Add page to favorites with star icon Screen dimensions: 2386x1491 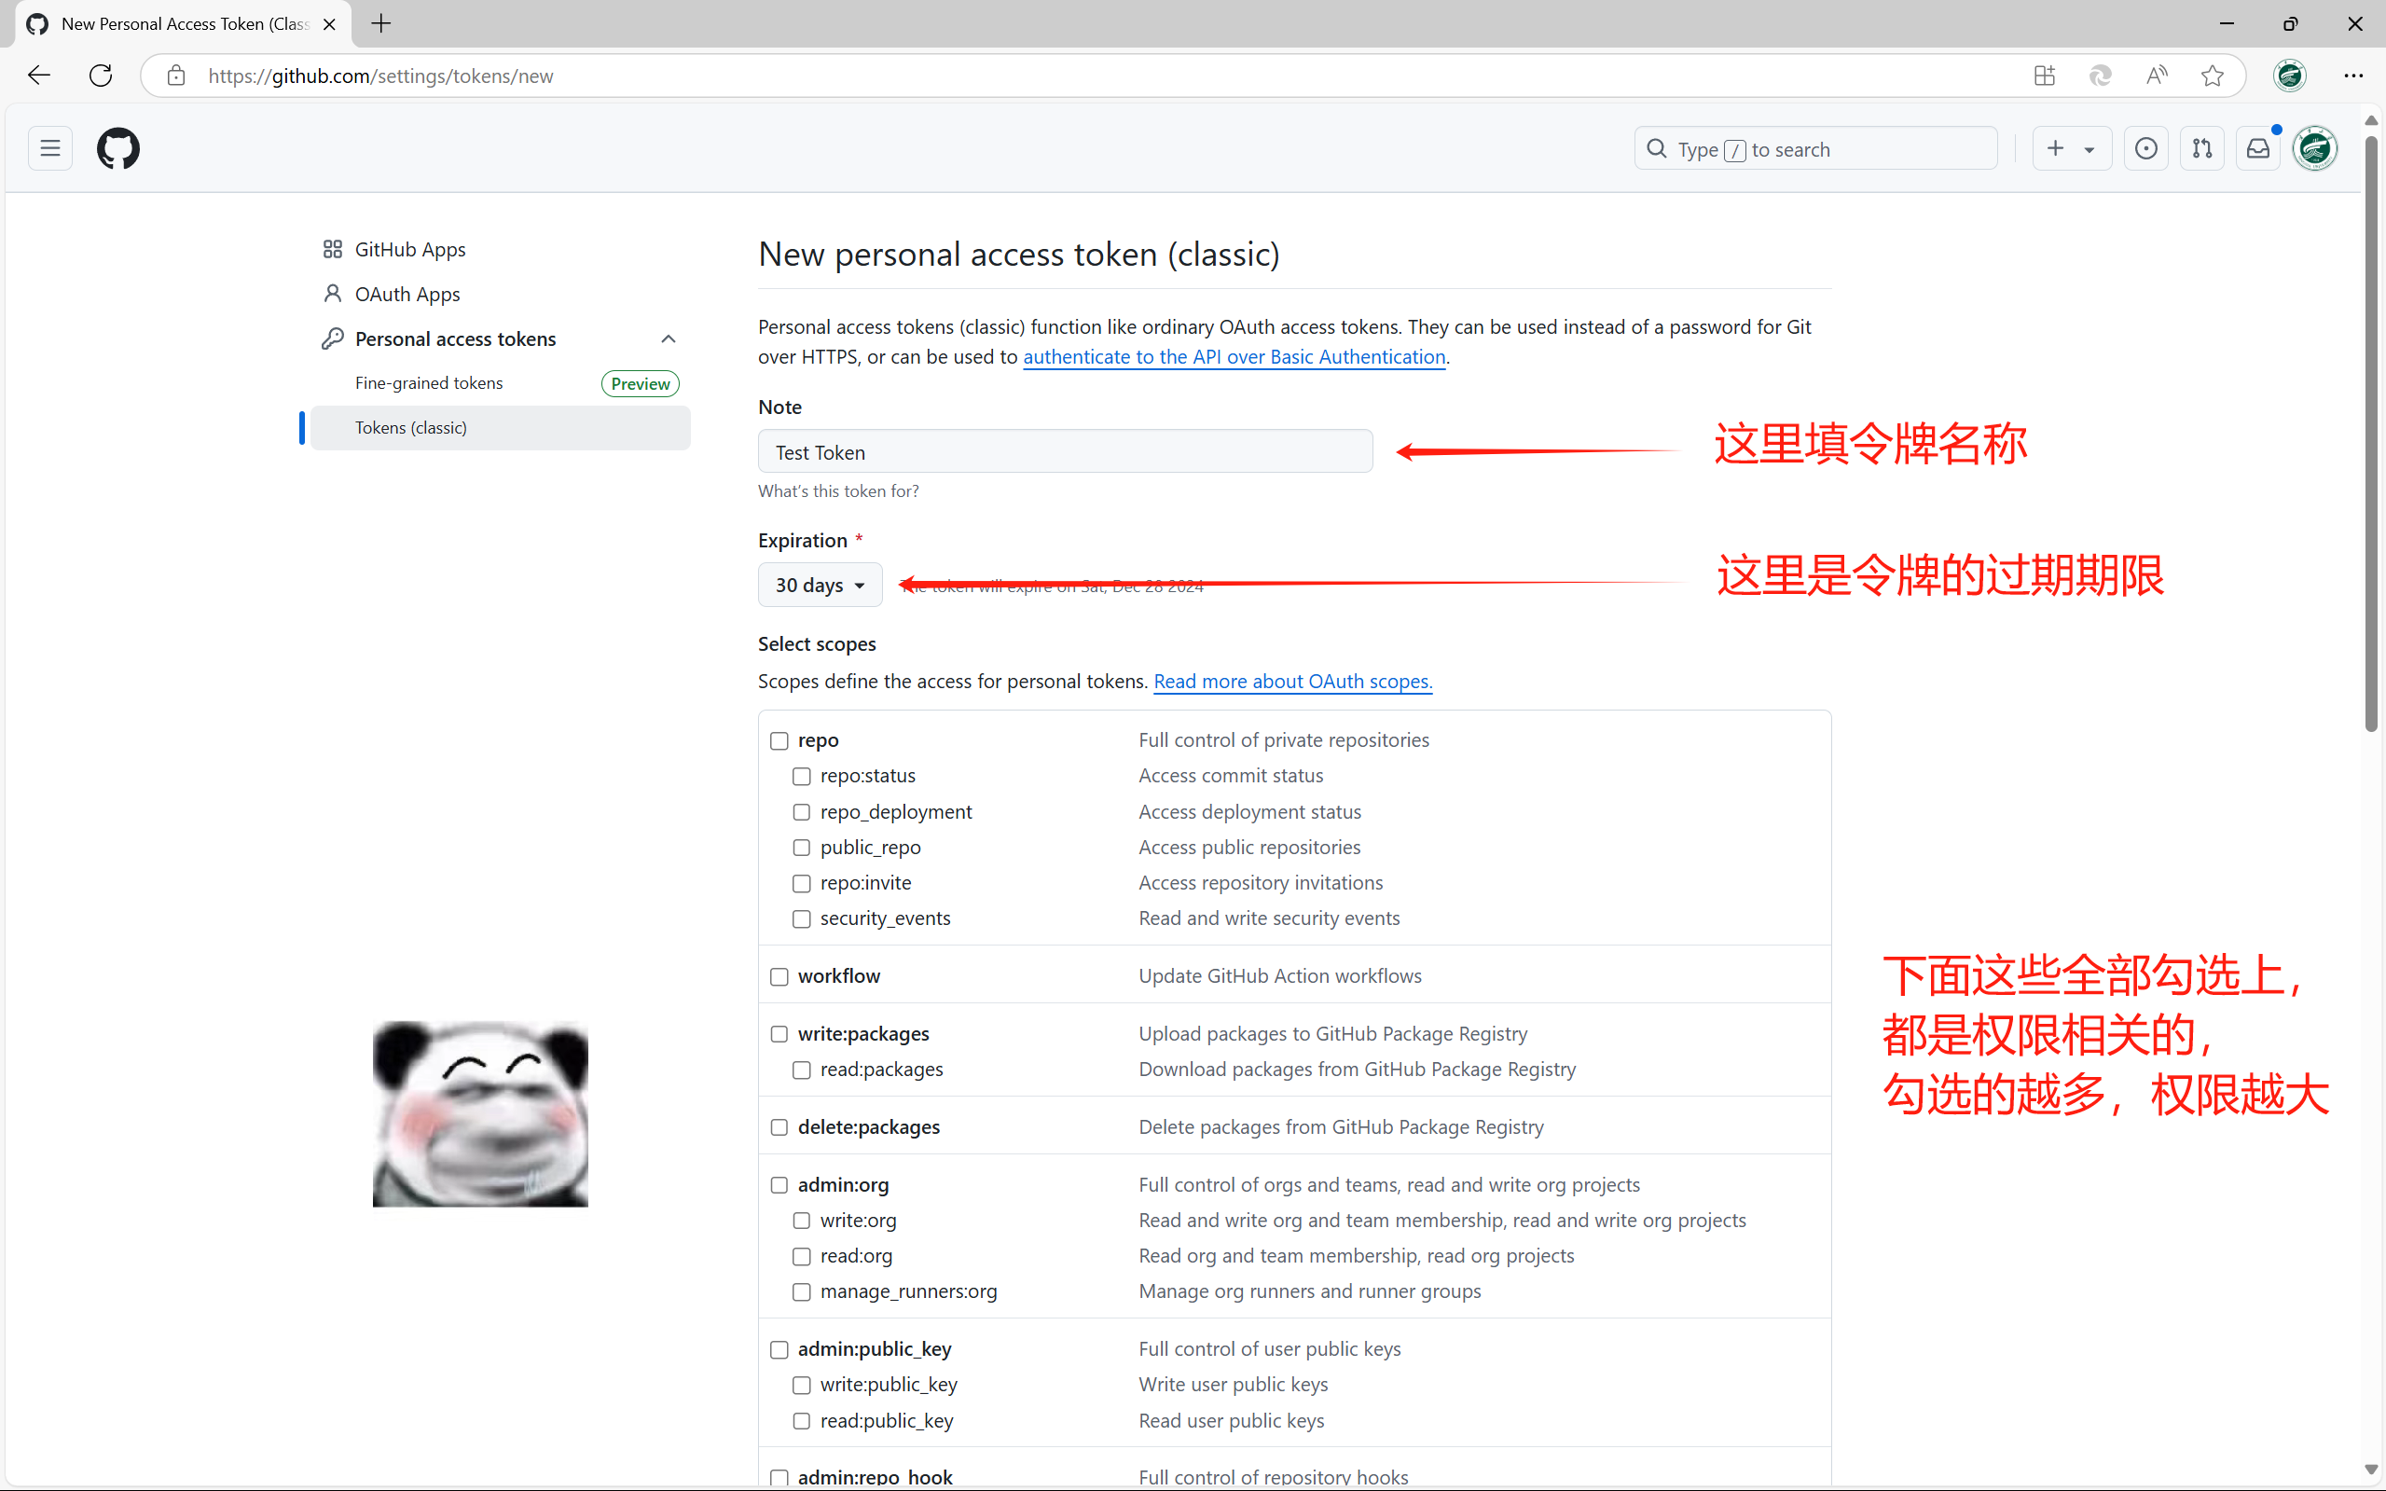tap(2213, 76)
